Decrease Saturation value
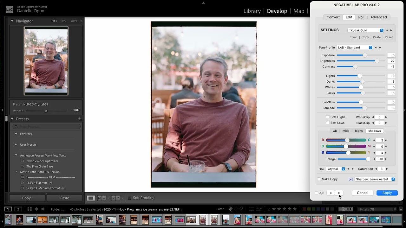This screenshot has height=228, width=406. (376, 169)
